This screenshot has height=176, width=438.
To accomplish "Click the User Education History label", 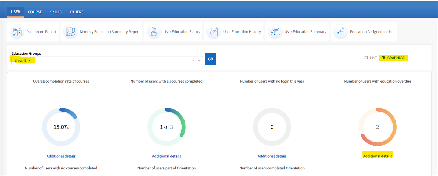I will (242, 32).
